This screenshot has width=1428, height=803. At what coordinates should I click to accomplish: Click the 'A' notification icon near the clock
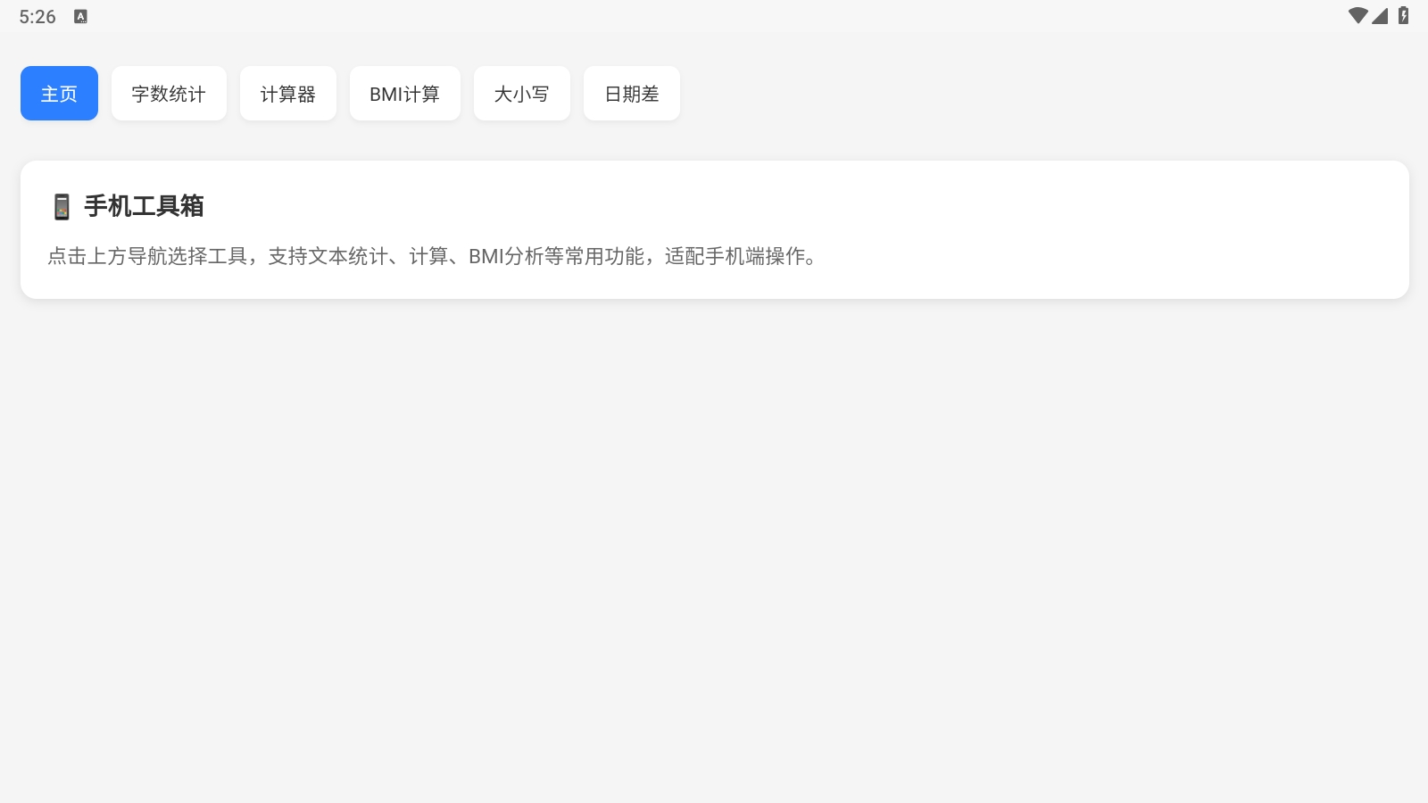click(x=80, y=16)
